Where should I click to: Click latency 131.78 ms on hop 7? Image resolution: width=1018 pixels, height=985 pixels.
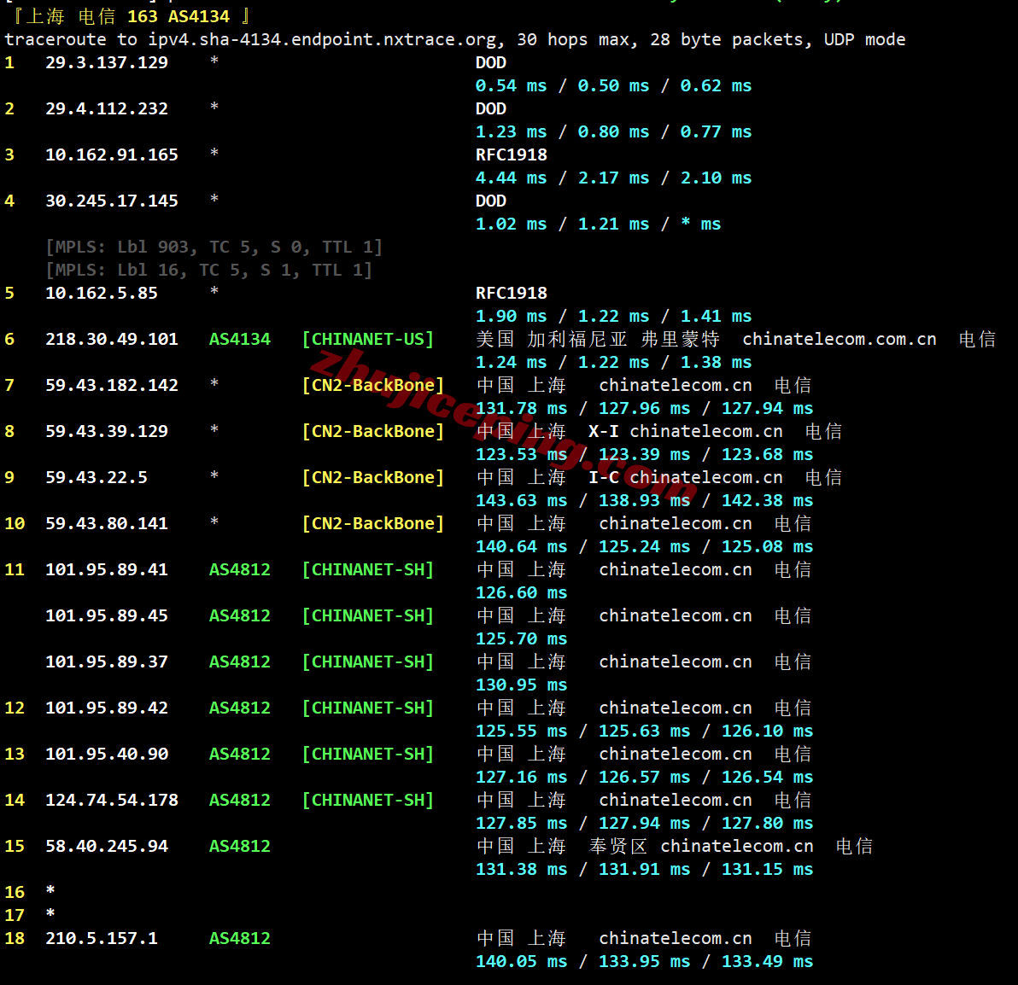(521, 408)
